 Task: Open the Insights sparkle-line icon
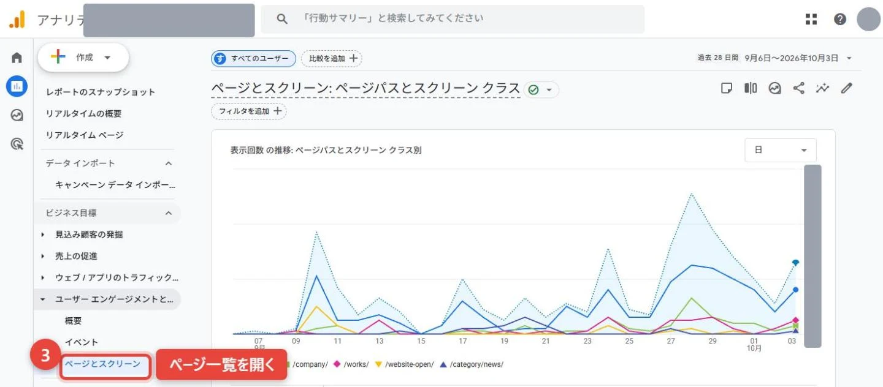(822, 88)
